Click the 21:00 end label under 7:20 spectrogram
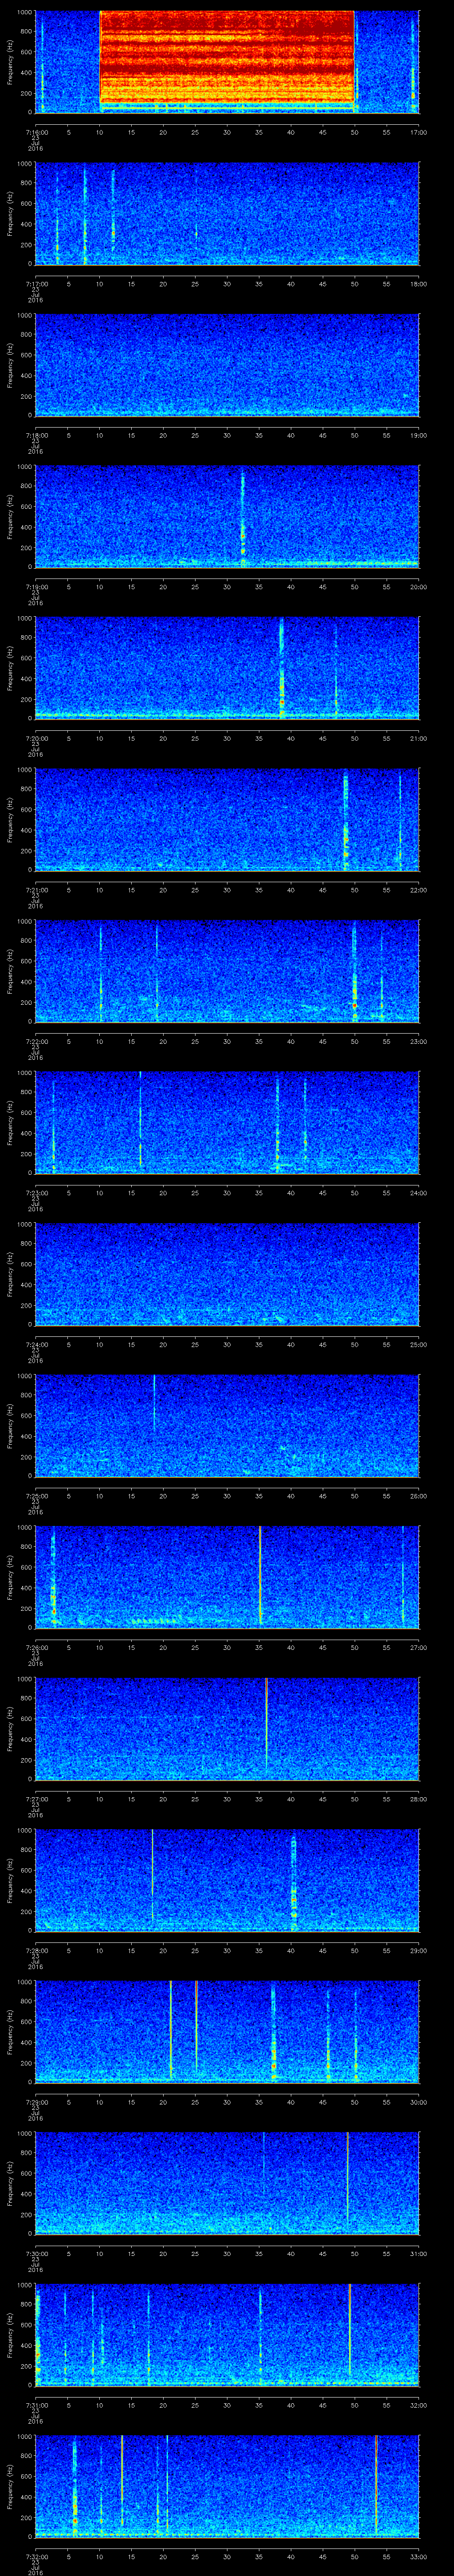This screenshot has height=2576, width=454. click(x=419, y=738)
